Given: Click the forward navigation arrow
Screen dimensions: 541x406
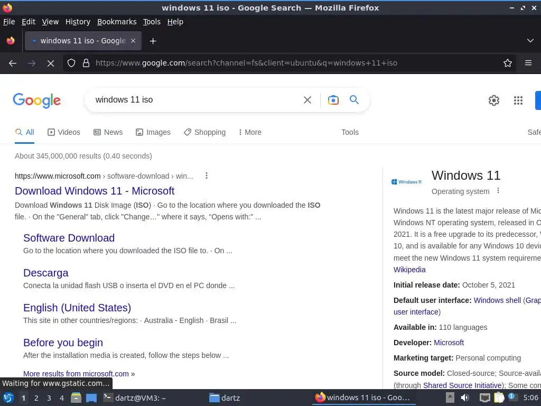Looking at the screenshot, I should pyautogui.click(x=31, y=63).
